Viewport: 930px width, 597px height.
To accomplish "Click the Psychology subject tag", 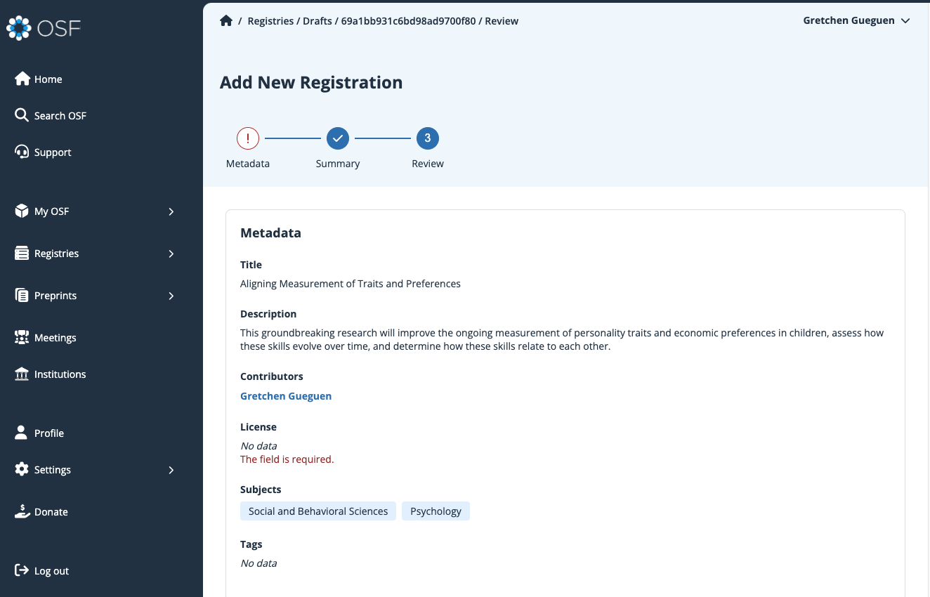I will coord(435,511).
